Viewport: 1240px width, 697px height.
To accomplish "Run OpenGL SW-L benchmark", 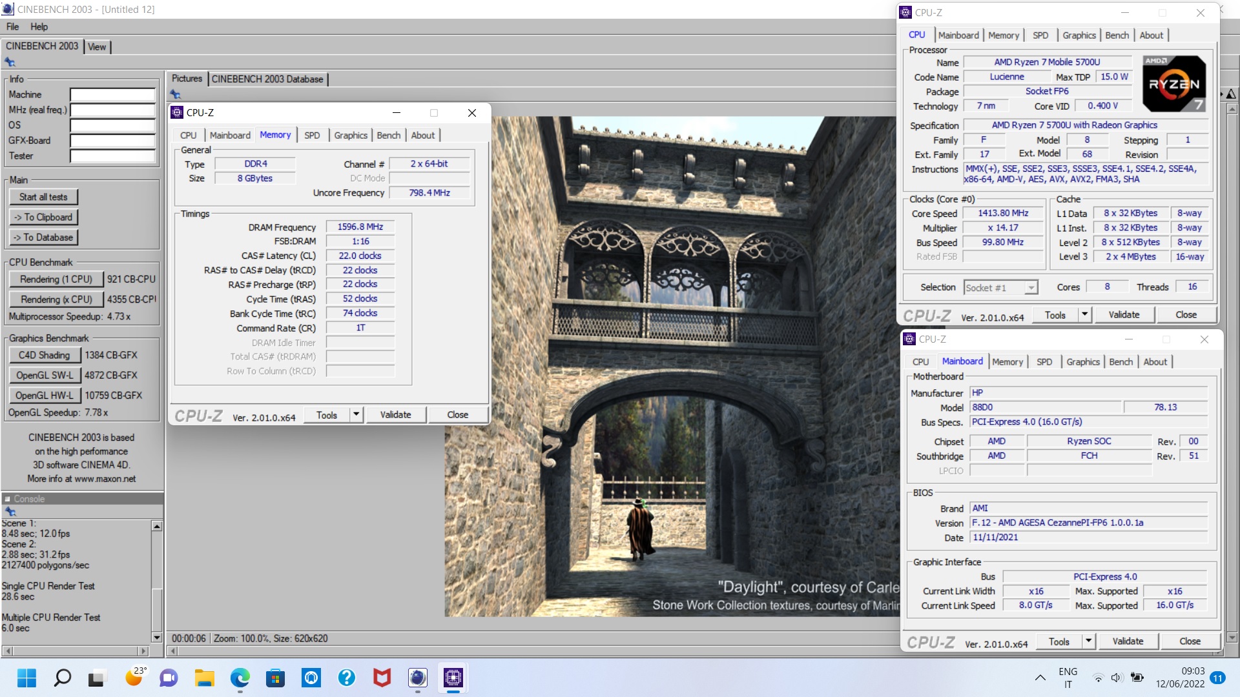I will (x=45, y=375).
